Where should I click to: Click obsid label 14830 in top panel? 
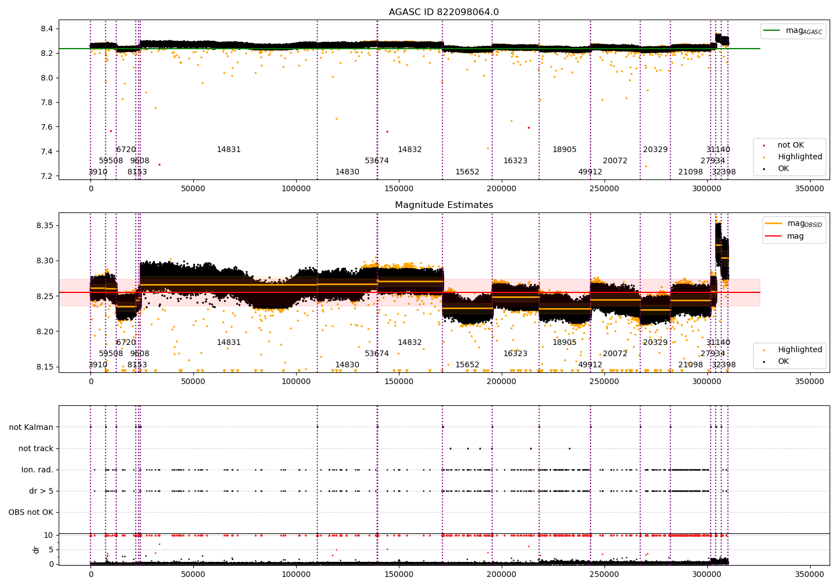pyautogui.click(x=347, y=172)
